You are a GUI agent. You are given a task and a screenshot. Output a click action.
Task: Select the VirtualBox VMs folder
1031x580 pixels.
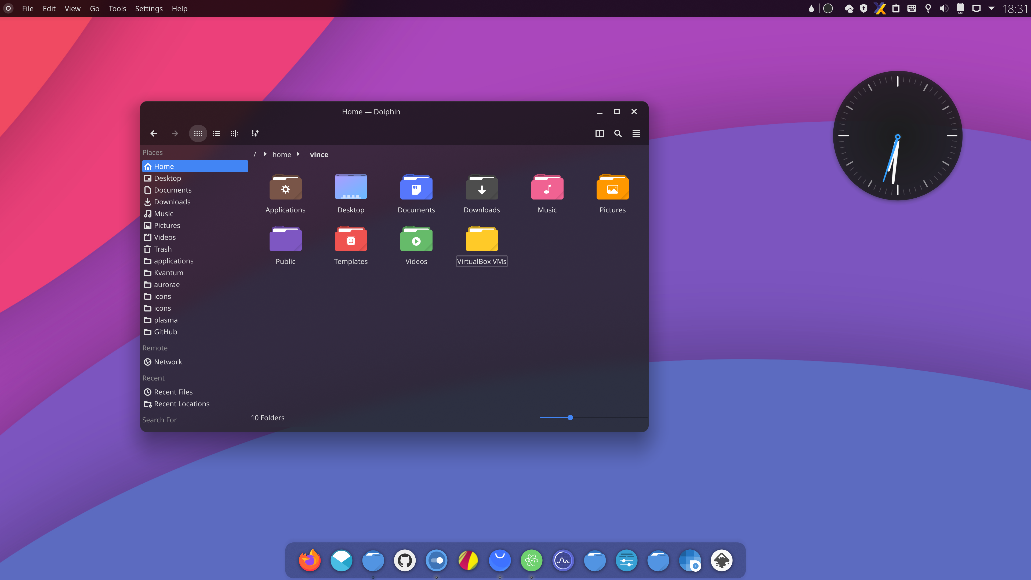click(x=482, y=238)
